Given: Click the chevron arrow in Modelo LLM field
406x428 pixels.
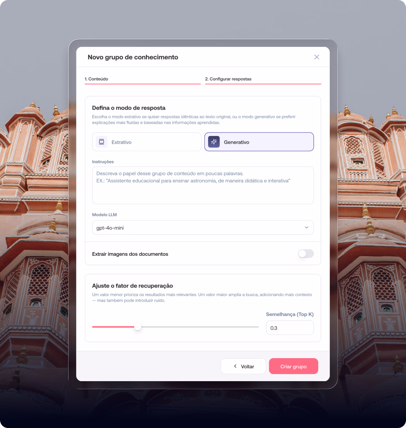Looking at the screenshot, I should 306,228.
